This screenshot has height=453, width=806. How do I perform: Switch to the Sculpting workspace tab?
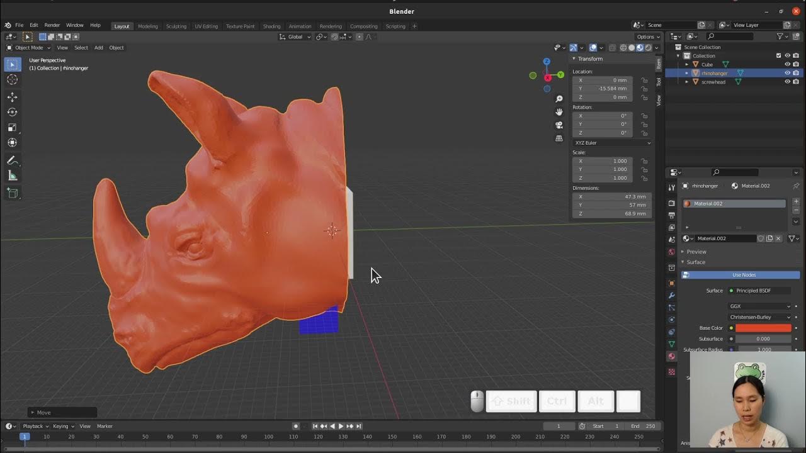pos(176,26)
